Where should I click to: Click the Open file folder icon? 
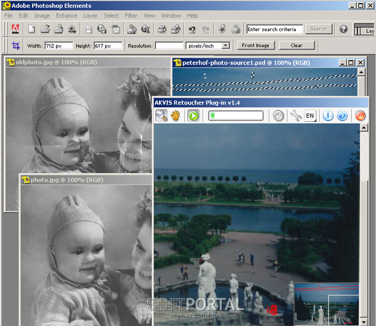[45, 29]
